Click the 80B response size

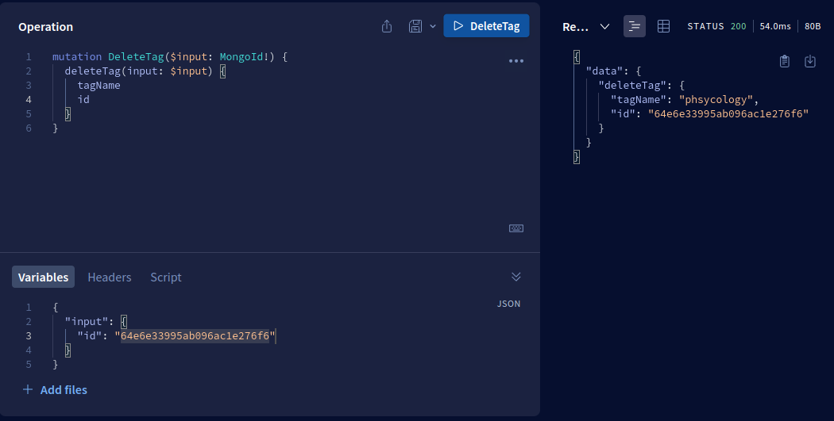point(813,26)
